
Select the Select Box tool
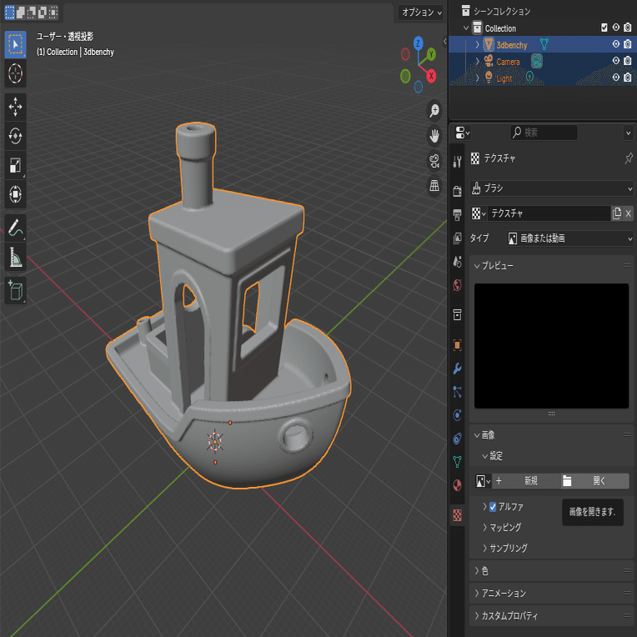click(16, 44)
